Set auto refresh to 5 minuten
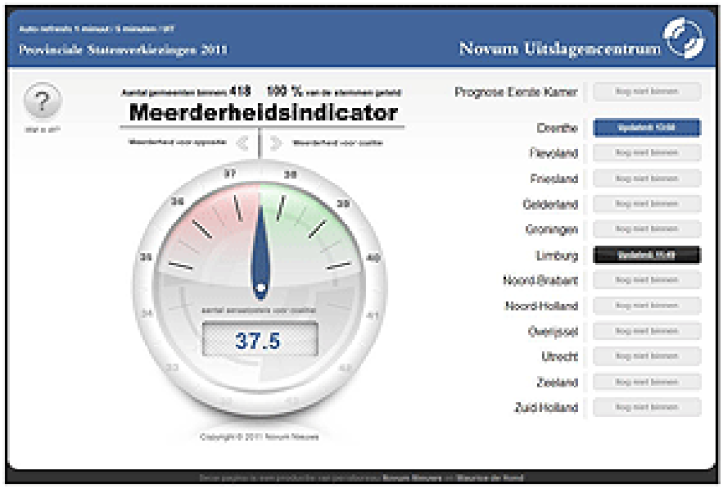 (136, 29)
